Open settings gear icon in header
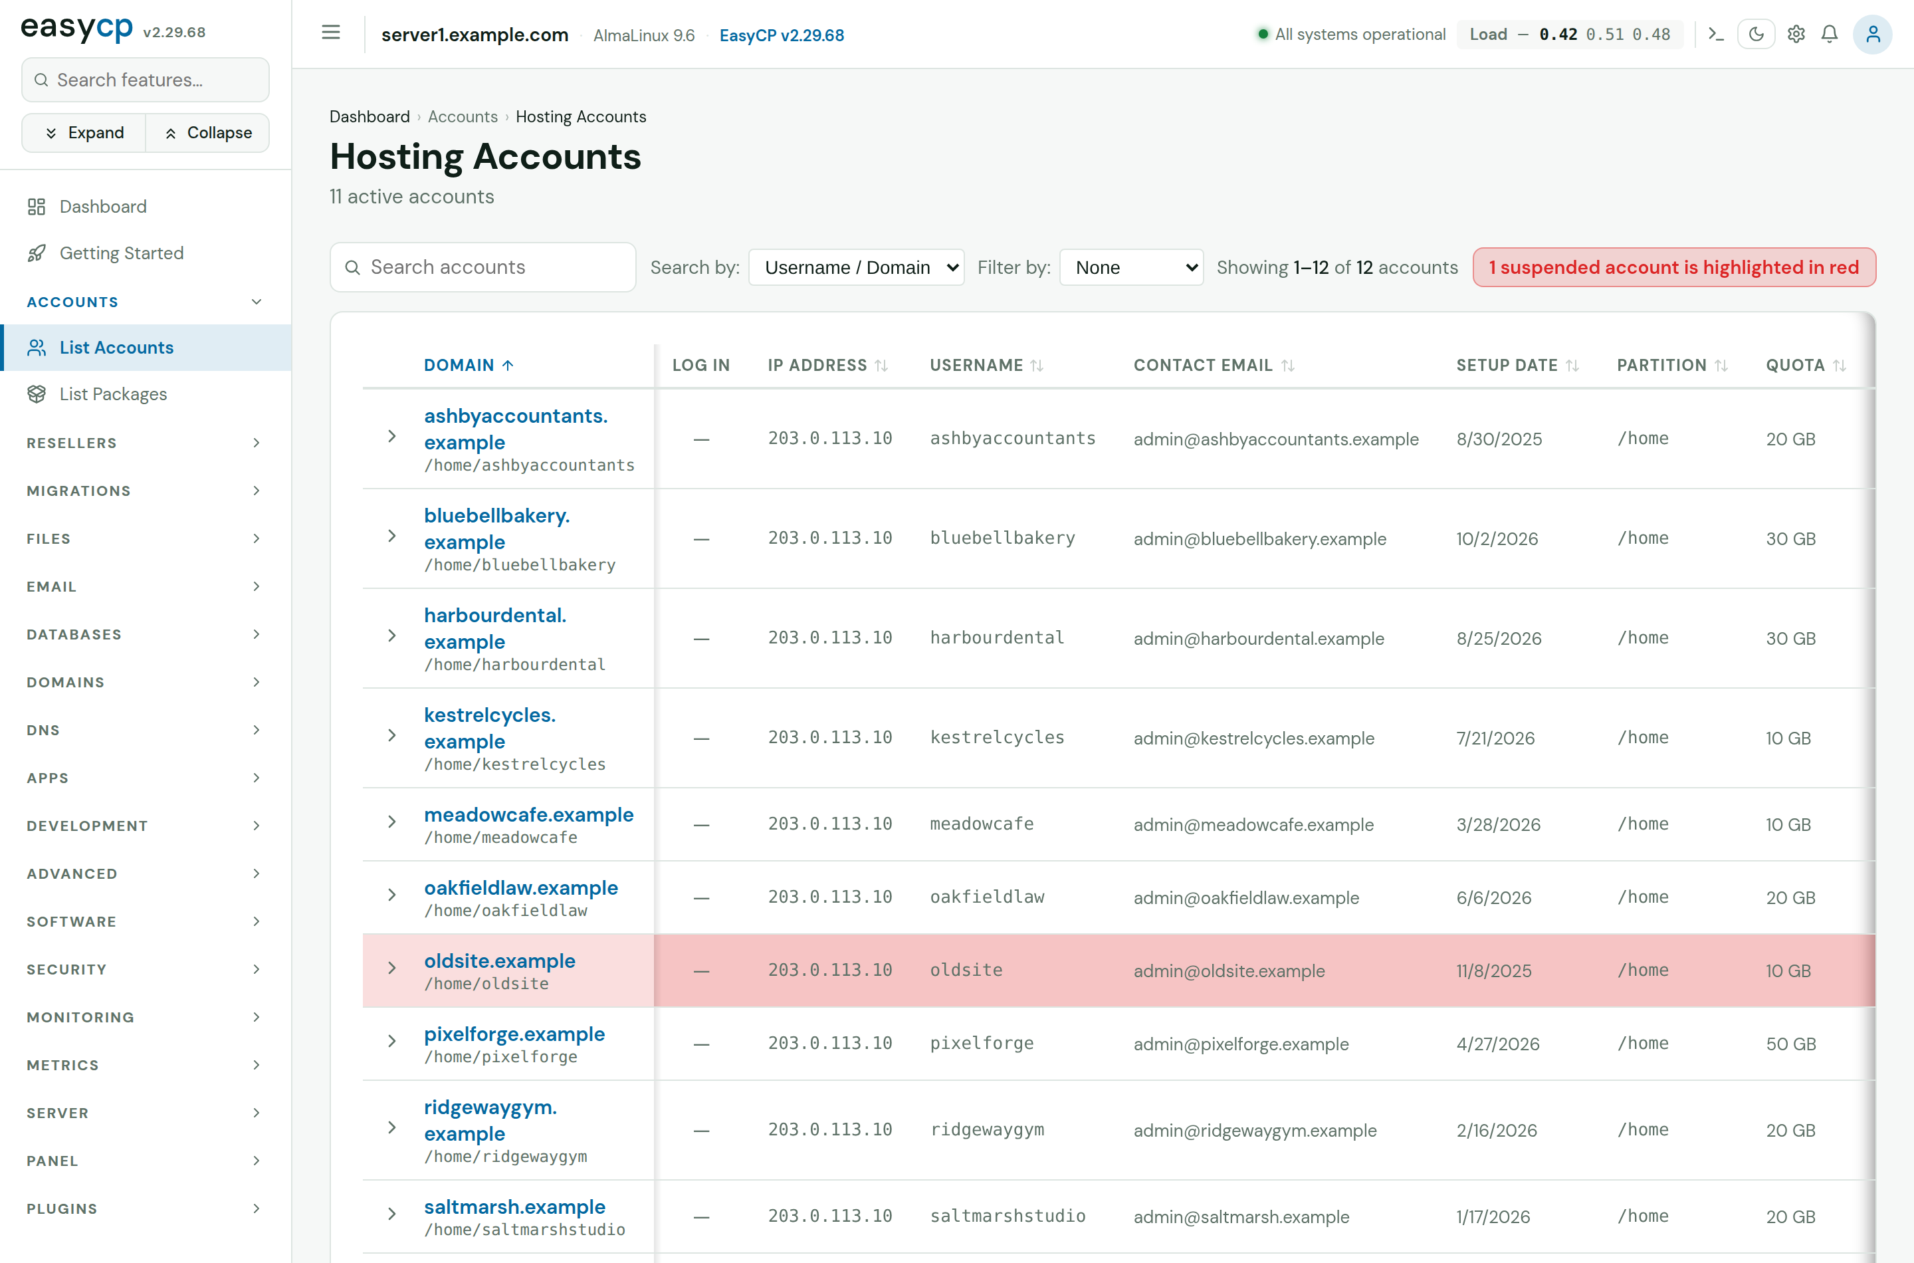The width and height of the screenshot is (1914, 1263). [1796, 34]
